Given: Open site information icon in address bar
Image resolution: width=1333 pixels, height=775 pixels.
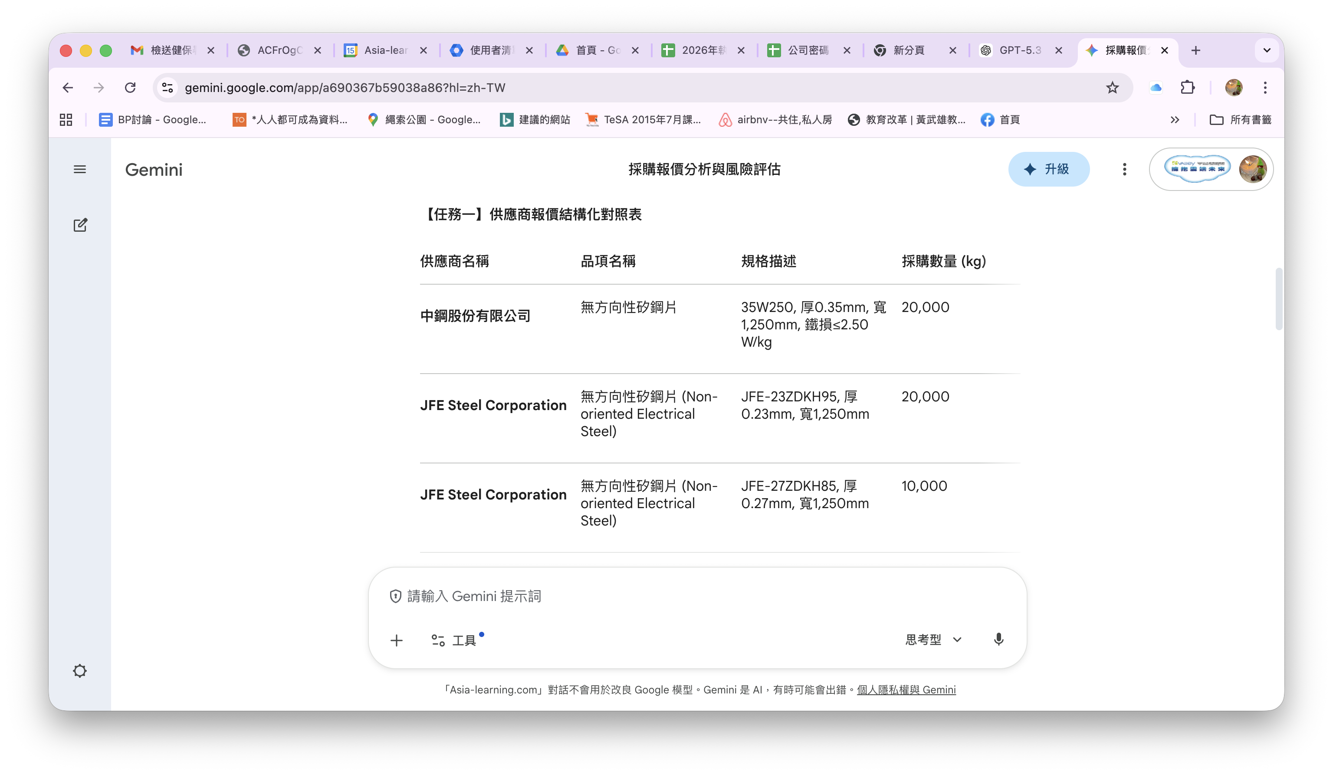Looking at the screenshot, I should click(167, 87).
